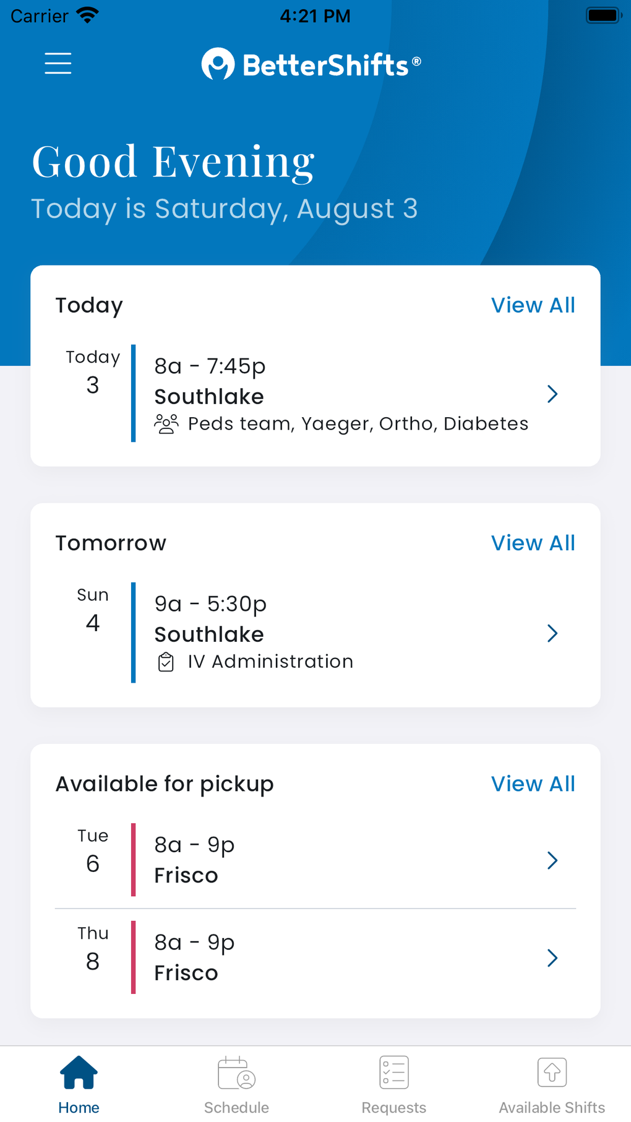Open the Schedule calendar icon
Image resolution: width=631 pixels, height=1122 pixels.
(x=236, y=1072)
